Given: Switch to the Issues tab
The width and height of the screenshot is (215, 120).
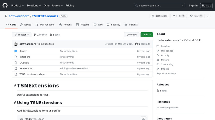Looking at the screenshot, I should click(x=26, y=25).
